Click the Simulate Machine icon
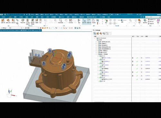 click(71, 21)
